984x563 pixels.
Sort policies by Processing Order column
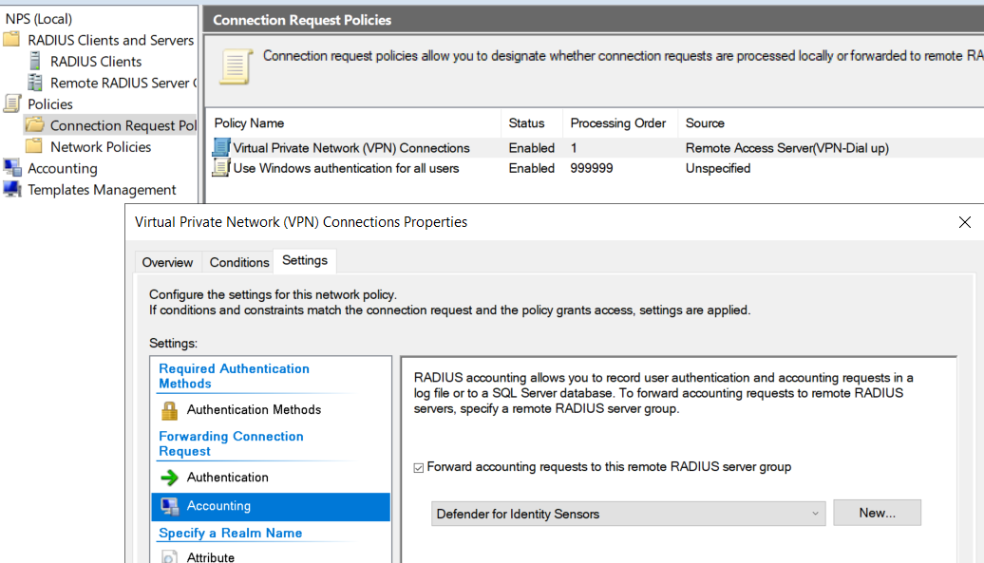[x=618, y=123]
